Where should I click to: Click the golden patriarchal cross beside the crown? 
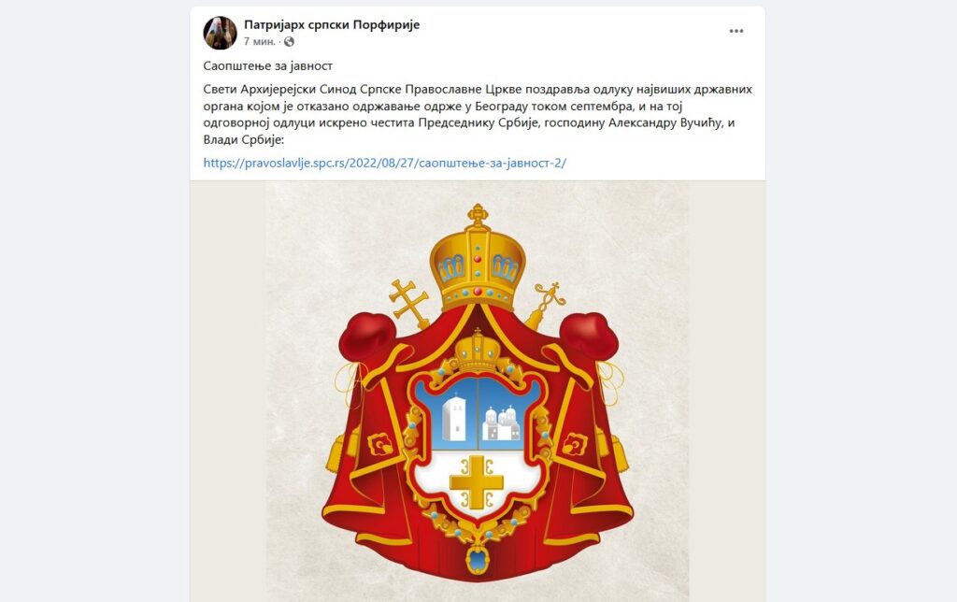(x=409, y=304)
